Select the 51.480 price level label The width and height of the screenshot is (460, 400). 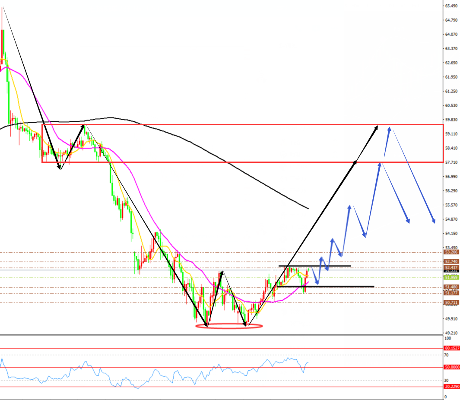pos(451,287)
